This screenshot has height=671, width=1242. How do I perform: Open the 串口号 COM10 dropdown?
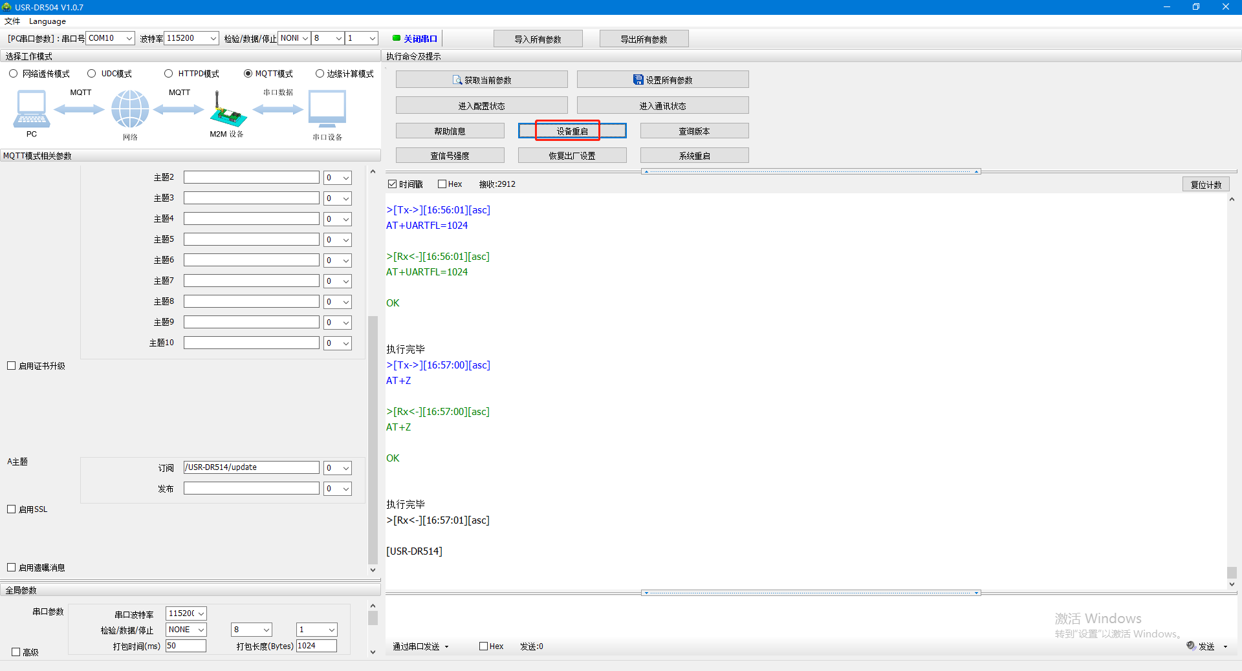[111, 38]
